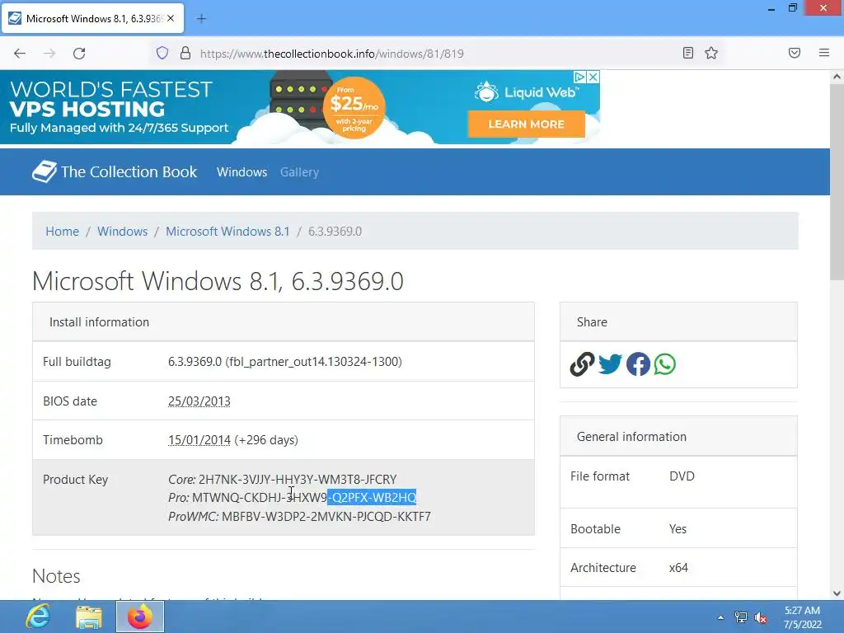Click full buildtag value 6.3.9369.0
This screenshot has height=633, width=844.
pyautogui.click(x=284, y=361)
